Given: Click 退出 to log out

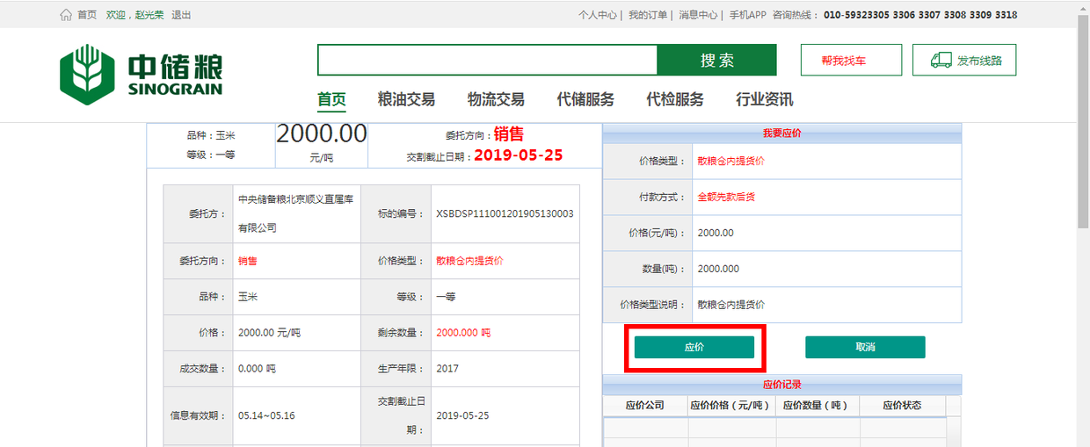Looking at the screenshot, I should [x=181, y=15].
